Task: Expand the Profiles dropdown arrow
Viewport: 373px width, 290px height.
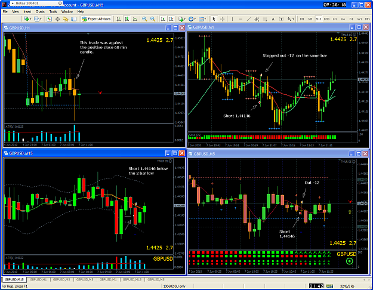Action: pyautogui.click(x=41, y=19)
